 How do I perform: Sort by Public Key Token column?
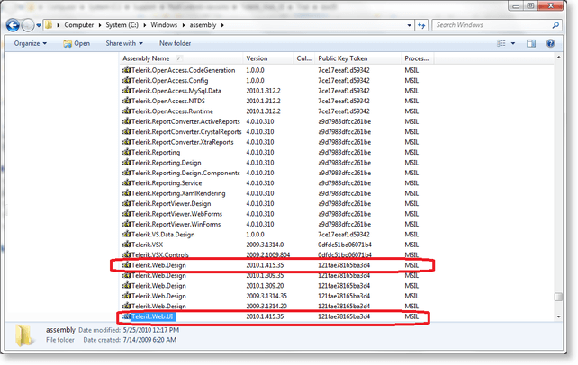tap(358, 58)
